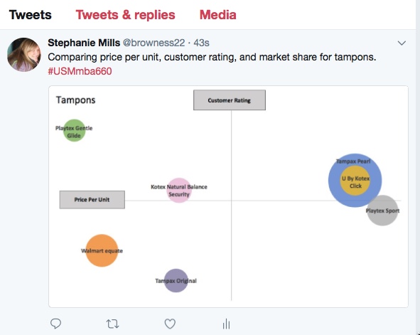Click the Stephanie Mills display name
The width and height of the screenshot is (420, 335).
point(84,43)
